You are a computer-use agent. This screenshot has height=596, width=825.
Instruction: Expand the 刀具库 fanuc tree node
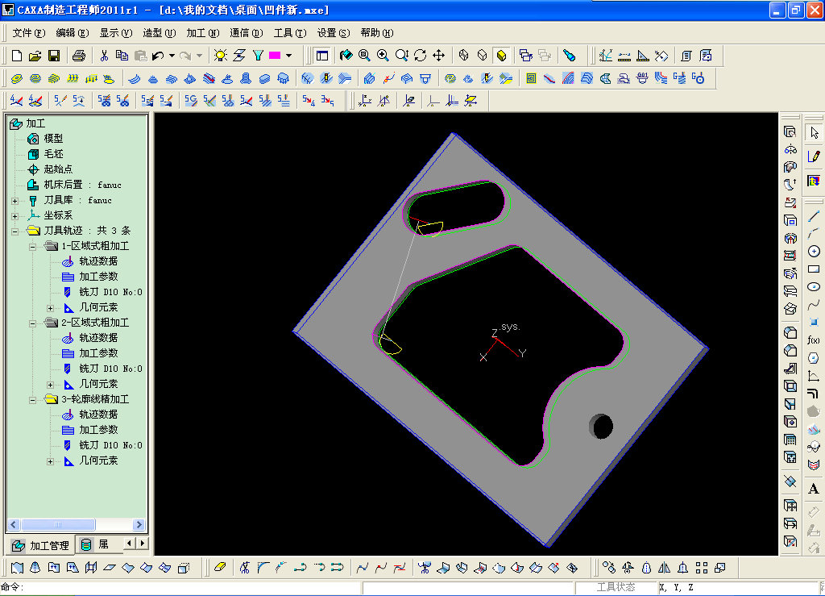click(15, 200)
